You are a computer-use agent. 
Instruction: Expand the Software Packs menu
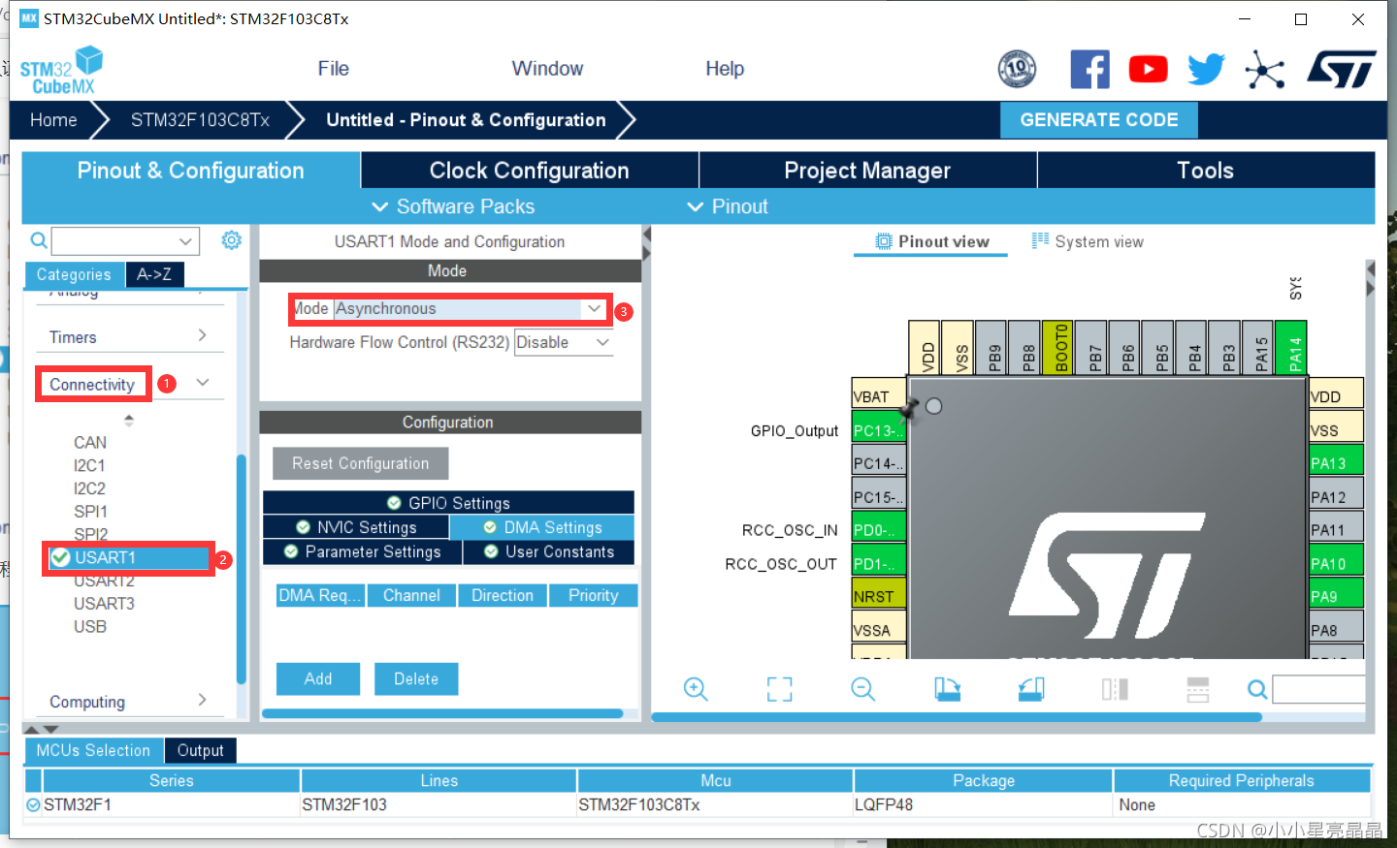click(453, 206)
